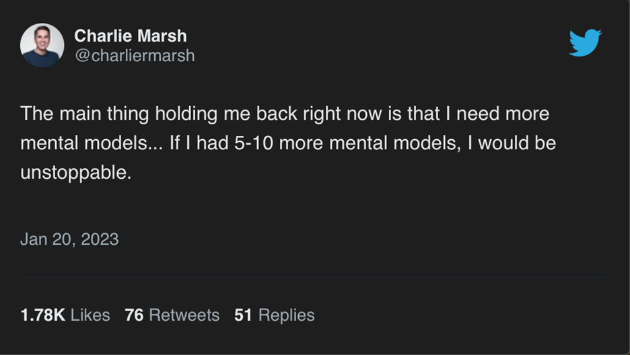Click the 51 replies number
The width and height of the screenshot is (630, 355).
(243, 315)
